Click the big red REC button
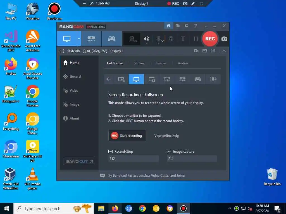Image resolution: width=286 pixels, height=214 pixels. [x=210, y=39]
